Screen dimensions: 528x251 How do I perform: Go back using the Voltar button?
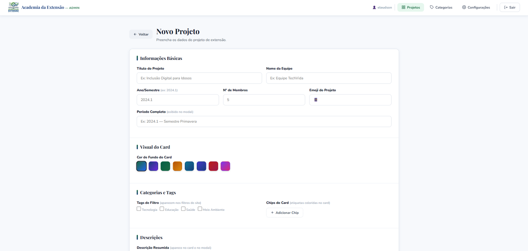(x=141, y=34)
